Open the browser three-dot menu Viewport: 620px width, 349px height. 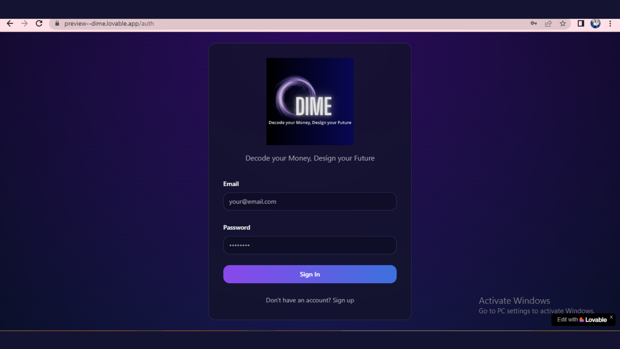coord(610,24)
